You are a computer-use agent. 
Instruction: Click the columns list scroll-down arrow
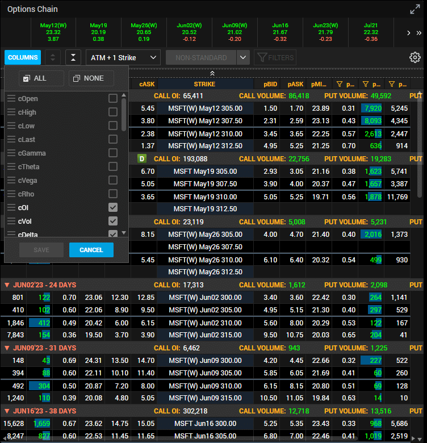pos(124,233)
